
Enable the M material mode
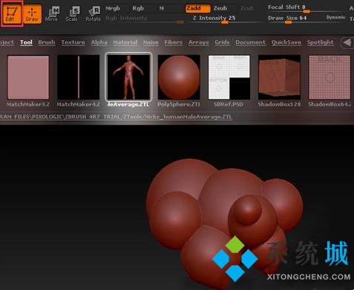(162, 8)
